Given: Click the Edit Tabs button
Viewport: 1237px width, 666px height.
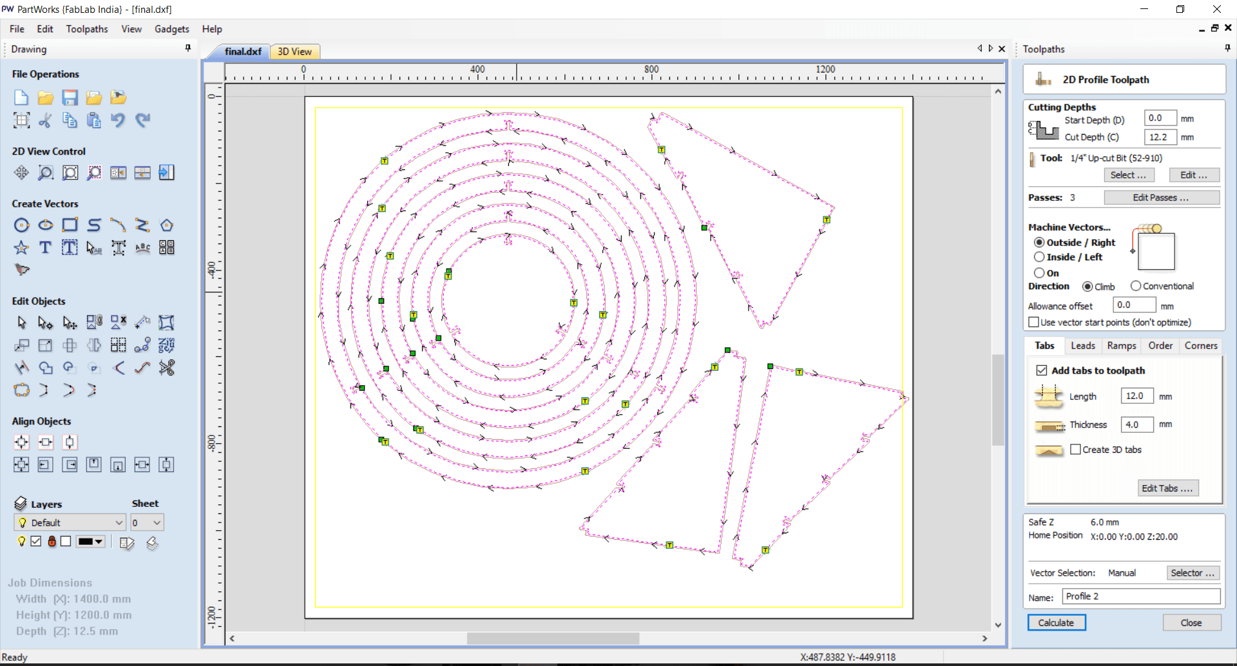Looking at the screenshot, I should [1167, 488].
